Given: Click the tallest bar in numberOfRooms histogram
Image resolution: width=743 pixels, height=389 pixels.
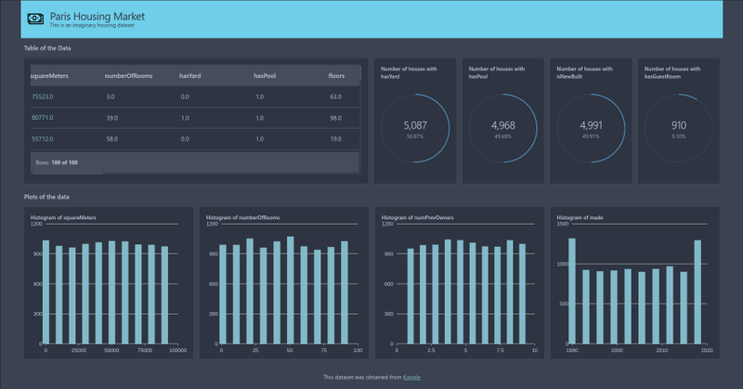Looking at the screenshot, I should [291, 290].
